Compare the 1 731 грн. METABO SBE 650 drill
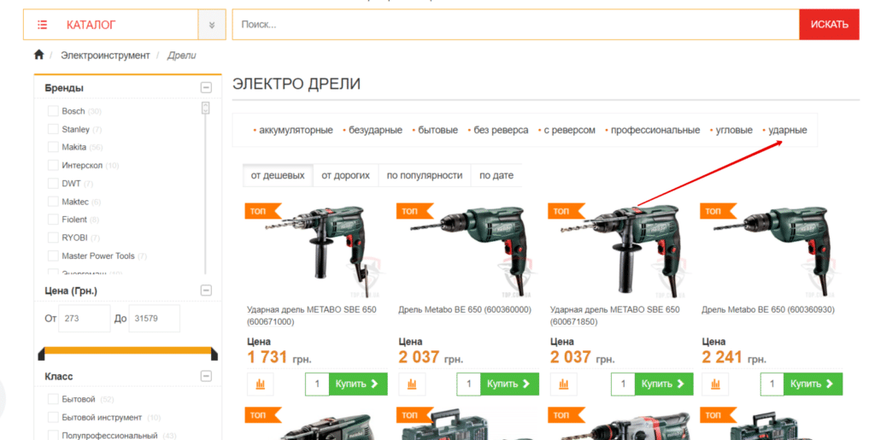The height and width of the screenshot is (440, 875). pos(260,384)
